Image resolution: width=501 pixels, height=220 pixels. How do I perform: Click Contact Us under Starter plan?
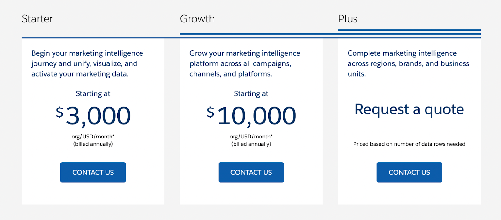[x=93, y=172]
